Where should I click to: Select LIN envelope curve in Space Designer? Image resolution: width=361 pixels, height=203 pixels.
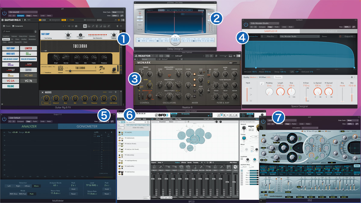click(x=292, y=72)
